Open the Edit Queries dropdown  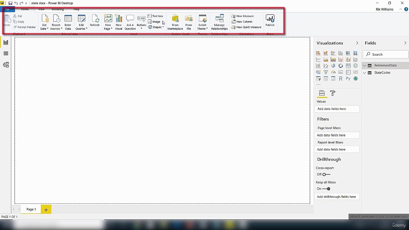coord(81,22)
